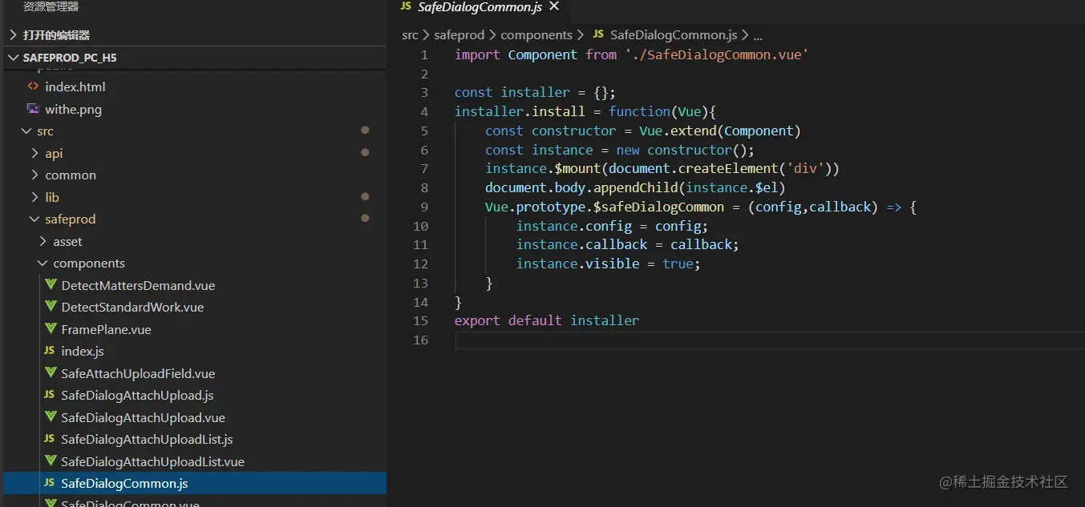
Task: Place cursor on empty line 16
Action: pos(768,340)
